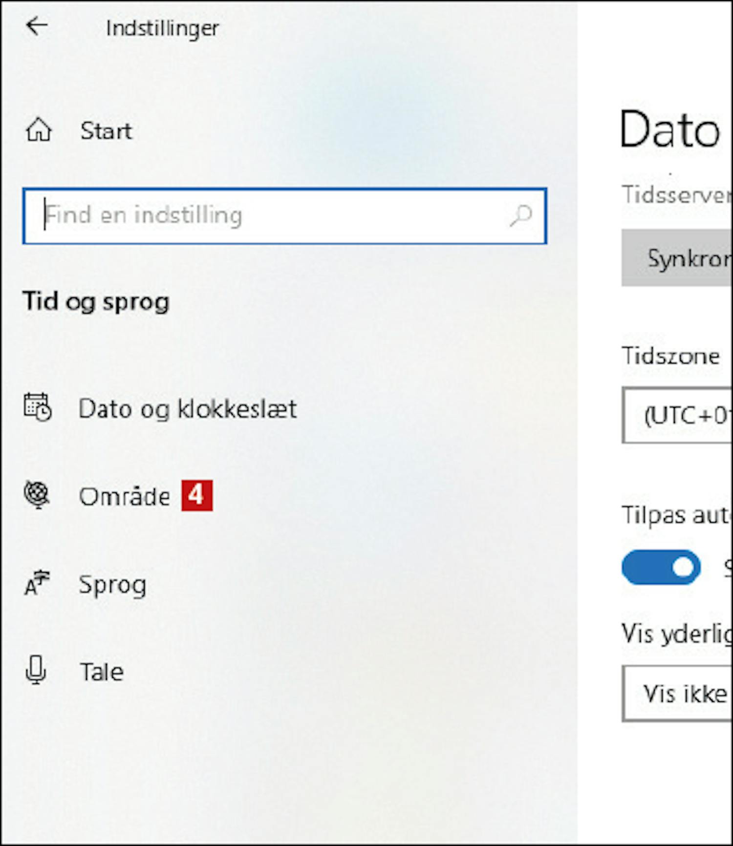The height and width of the screenshot is (846, 733).
Task: Click the Indstillinger window title
Action: click(162, 28)
